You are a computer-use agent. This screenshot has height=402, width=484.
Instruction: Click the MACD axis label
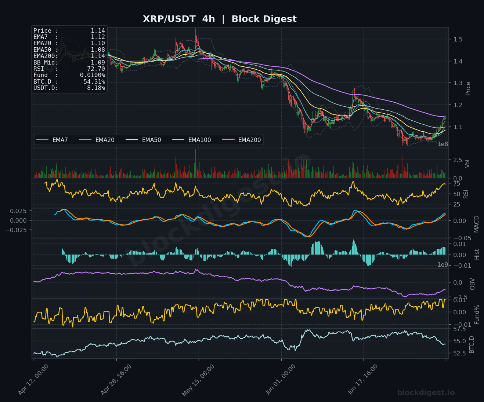[477, 224]
